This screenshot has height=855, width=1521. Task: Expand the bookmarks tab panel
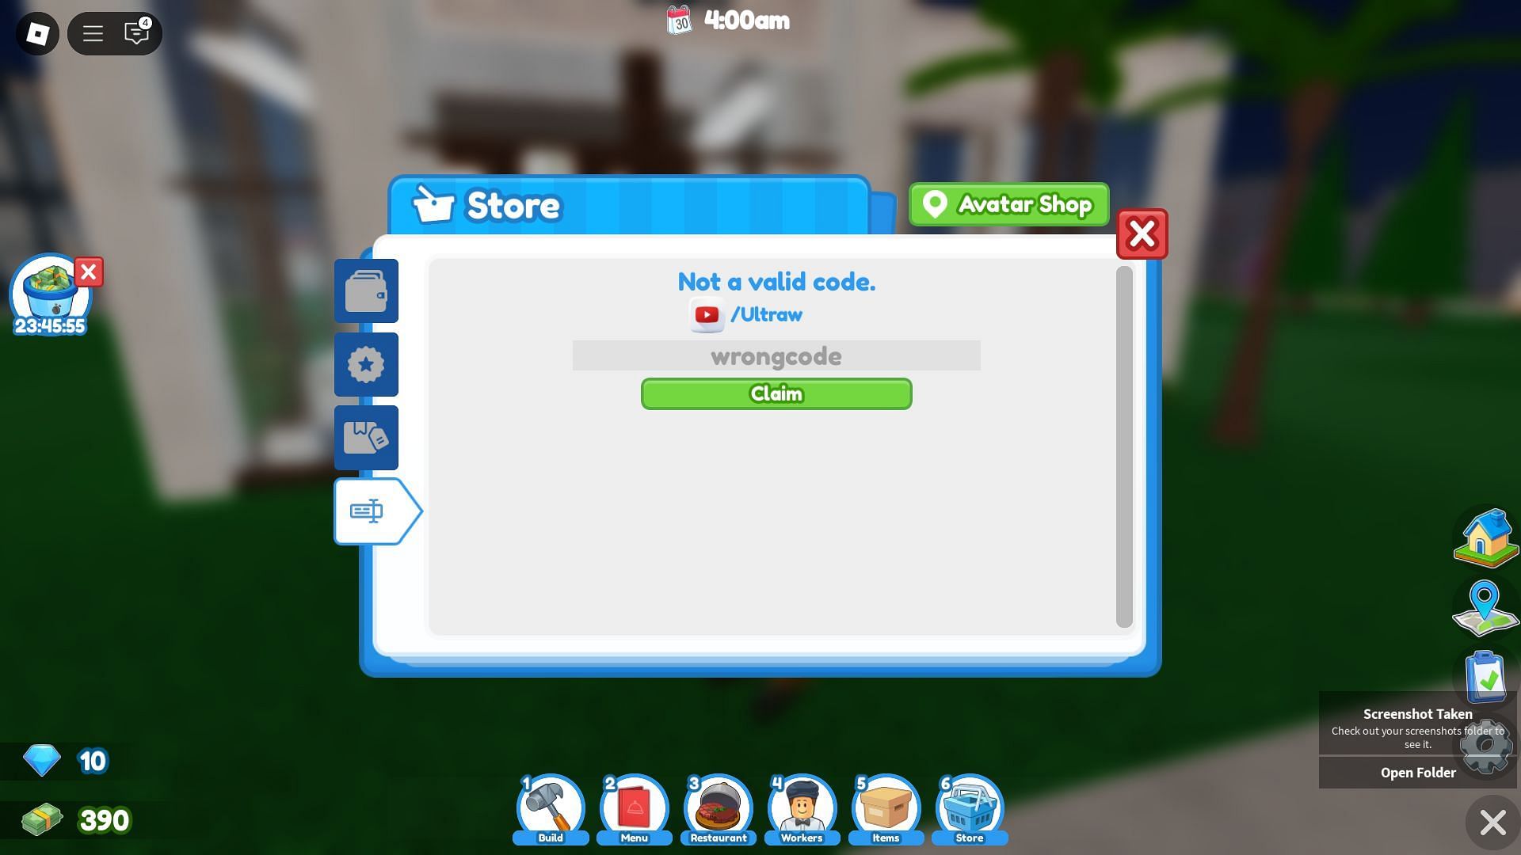click(366, 438)
